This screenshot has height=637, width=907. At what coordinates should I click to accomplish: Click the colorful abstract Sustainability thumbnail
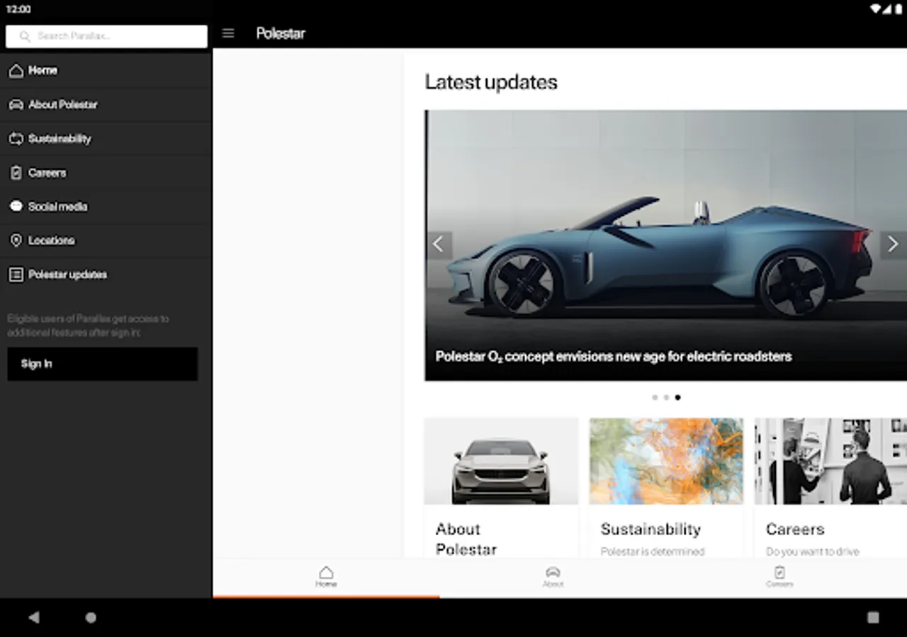pos(666,461)
